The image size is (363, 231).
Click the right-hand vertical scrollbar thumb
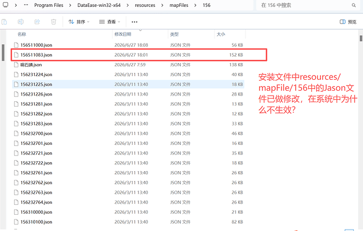pos(361,38)
